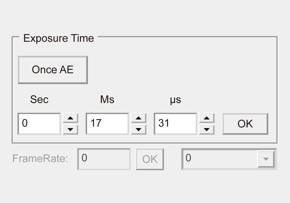Screen dimensions: 290x203
Task: Expand the frame rate dropdown arrow
Action: tap(266, 159)
